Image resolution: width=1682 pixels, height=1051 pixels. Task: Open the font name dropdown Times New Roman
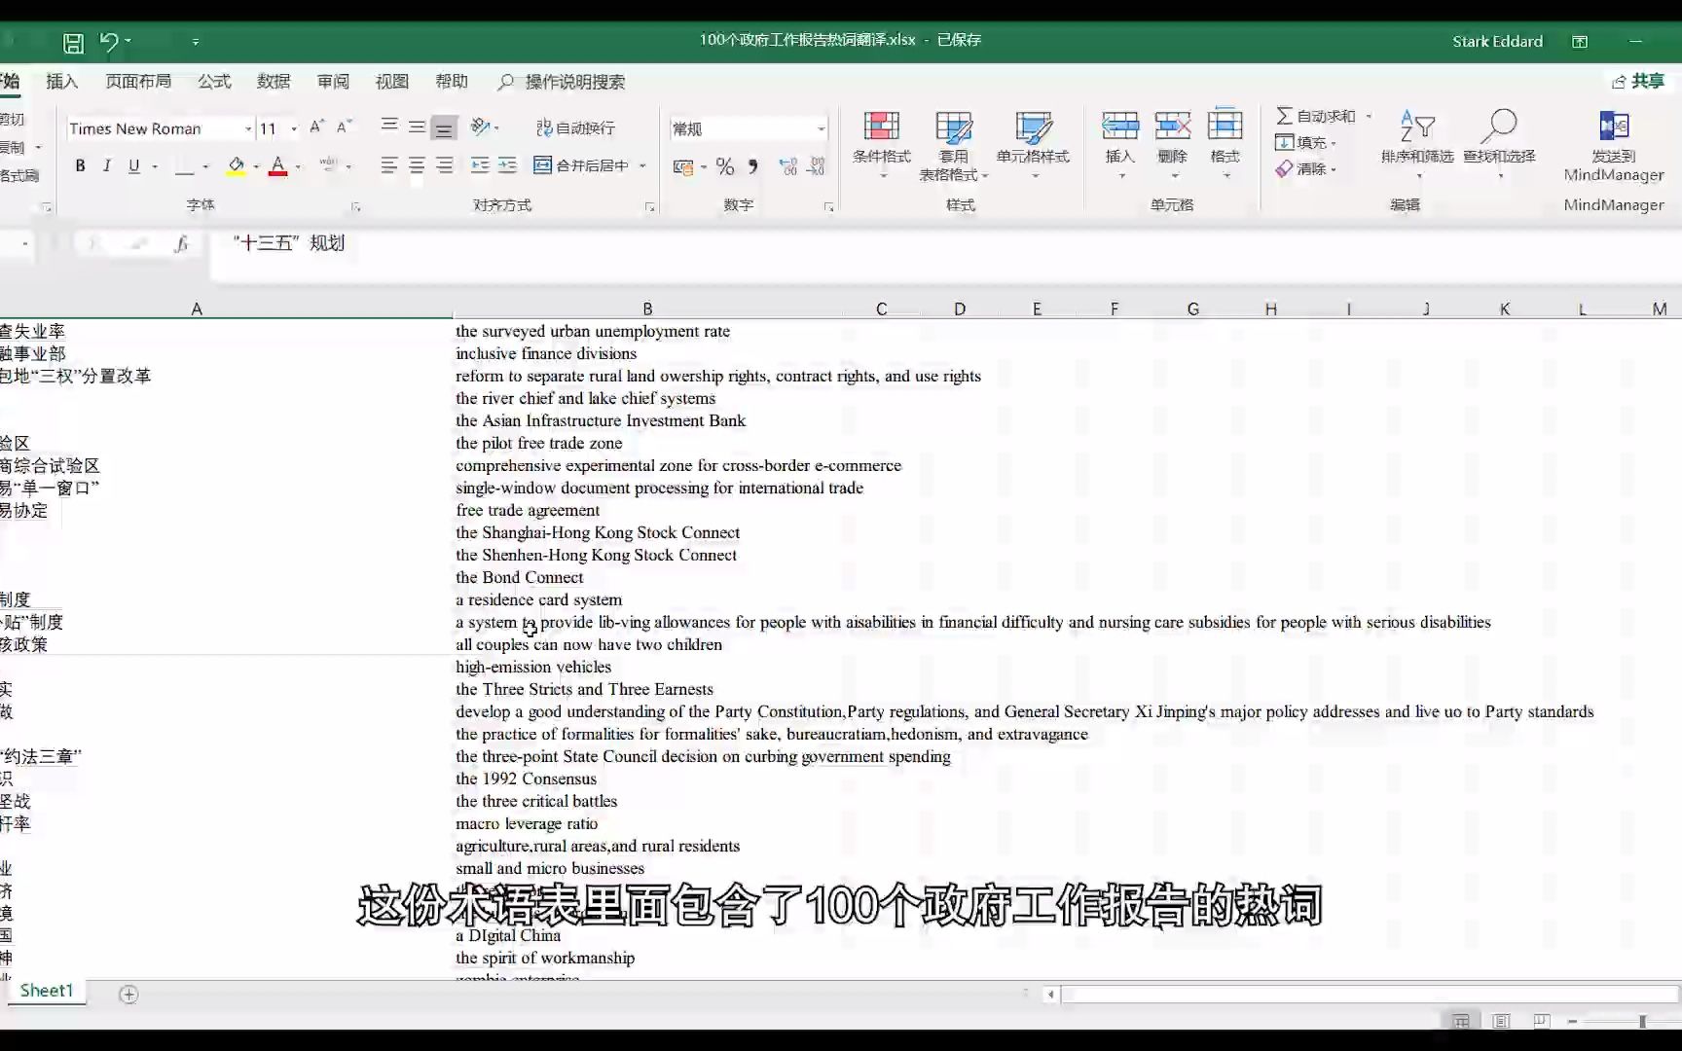(x=248, y=128)
